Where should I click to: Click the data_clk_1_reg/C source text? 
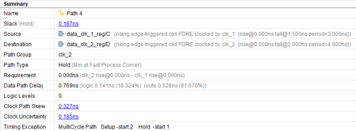[88, 34]
